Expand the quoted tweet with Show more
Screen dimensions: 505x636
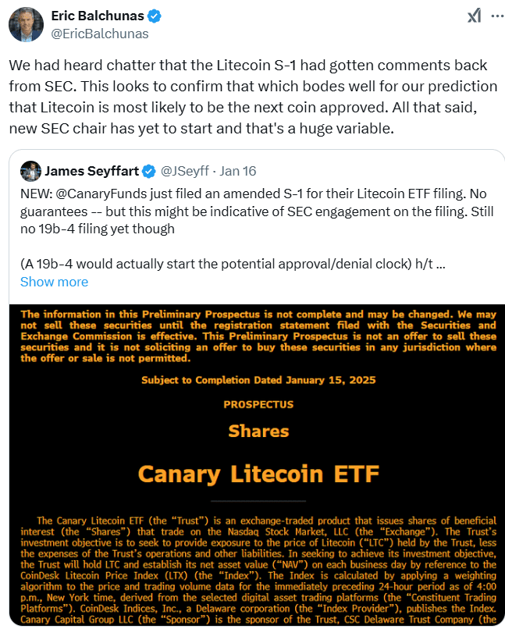pyautogui.click(x=53, y=282)
